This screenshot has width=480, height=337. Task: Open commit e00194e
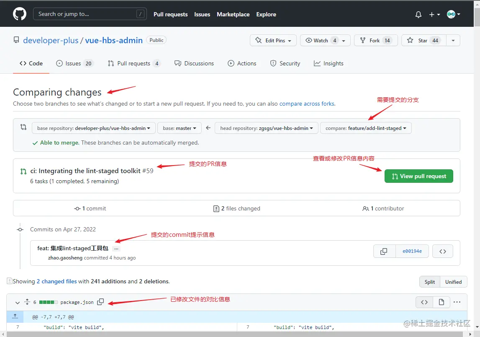click(x=412, y=251)
